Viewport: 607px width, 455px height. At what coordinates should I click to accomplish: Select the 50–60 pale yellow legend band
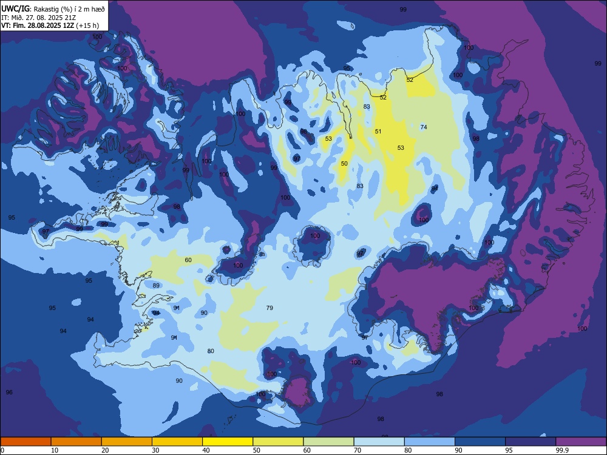[279, 442]
